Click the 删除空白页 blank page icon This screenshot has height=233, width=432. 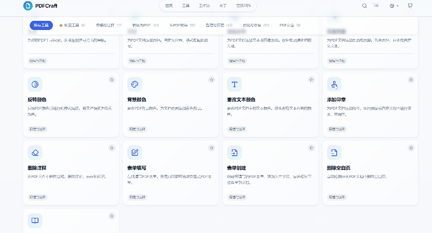pos(334,153)
